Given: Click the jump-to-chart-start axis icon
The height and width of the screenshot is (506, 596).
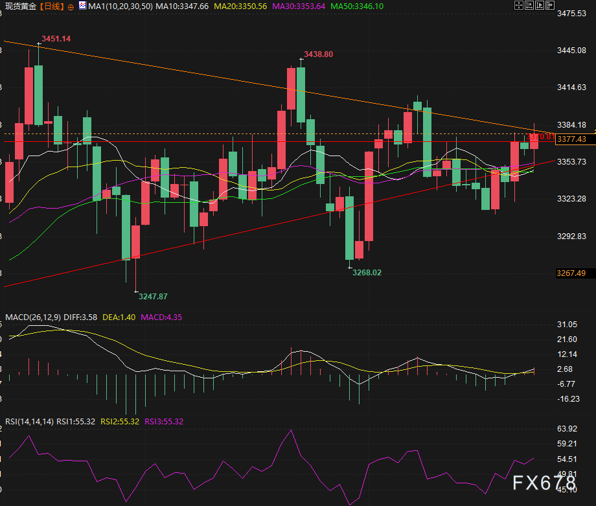Looking at the screenshot, I should pos(529,5).
